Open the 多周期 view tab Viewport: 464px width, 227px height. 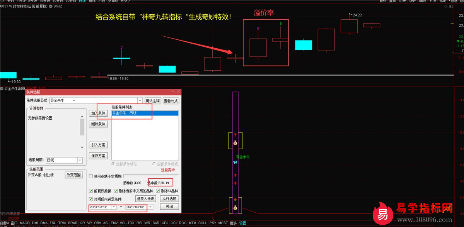tap(113, 1)
